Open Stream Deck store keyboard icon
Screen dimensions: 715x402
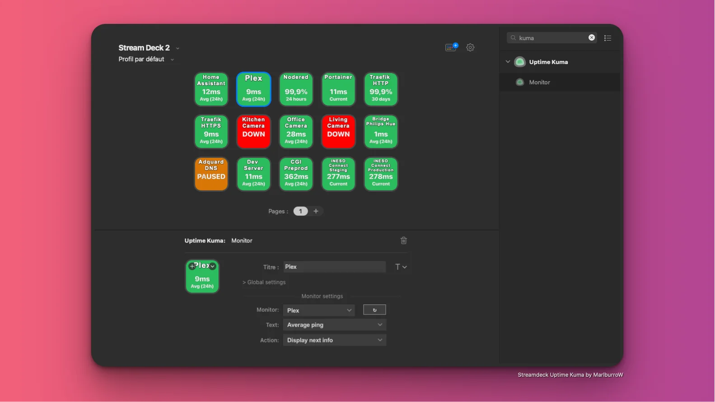pyautogui.click(x=451, y=47)
